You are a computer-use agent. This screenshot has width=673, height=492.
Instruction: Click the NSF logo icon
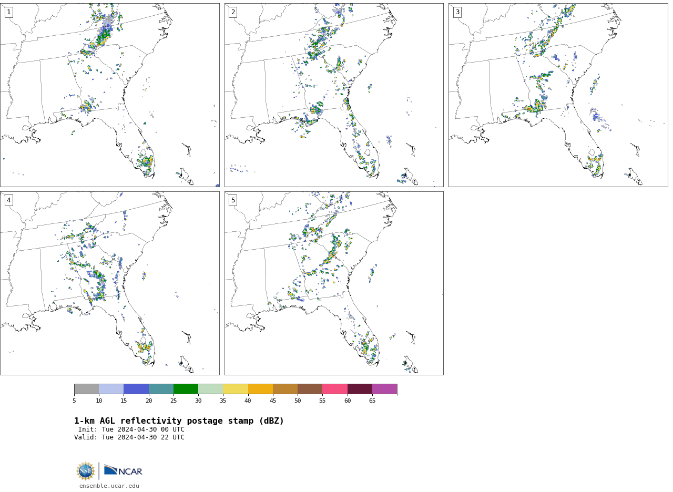tap(86, 471)
